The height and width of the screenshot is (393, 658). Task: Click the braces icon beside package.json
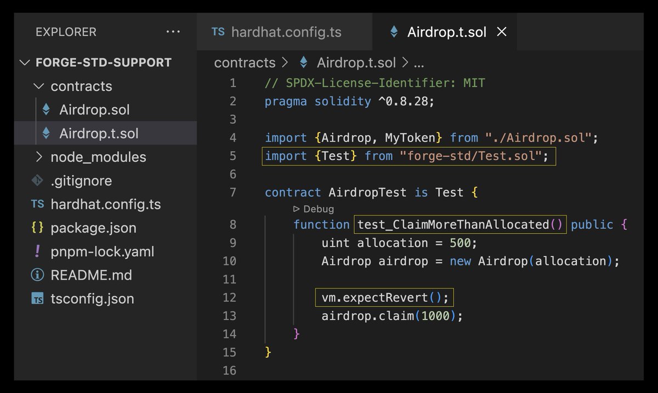(37, 228)
